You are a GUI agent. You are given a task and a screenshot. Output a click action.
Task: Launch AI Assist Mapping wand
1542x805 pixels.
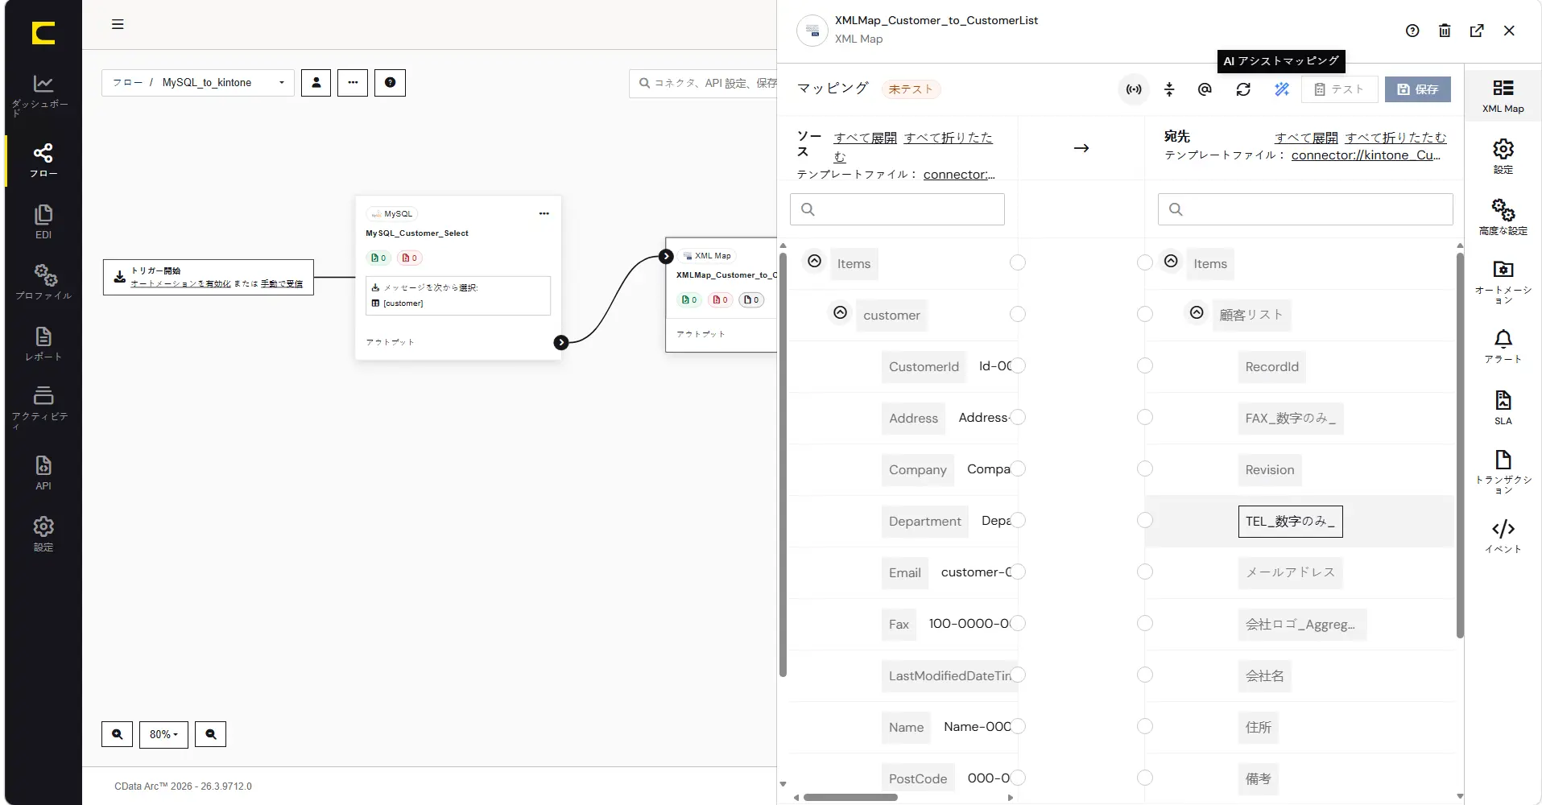(1282, 89)
